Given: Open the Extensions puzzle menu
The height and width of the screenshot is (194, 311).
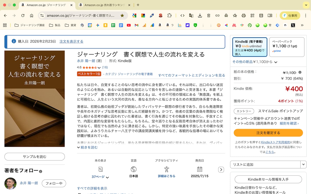Looking at the screenshot, I should click(169, 16).
